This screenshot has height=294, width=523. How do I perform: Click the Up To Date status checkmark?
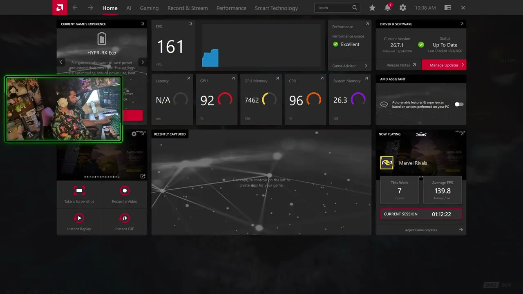(x=421, y=45)
